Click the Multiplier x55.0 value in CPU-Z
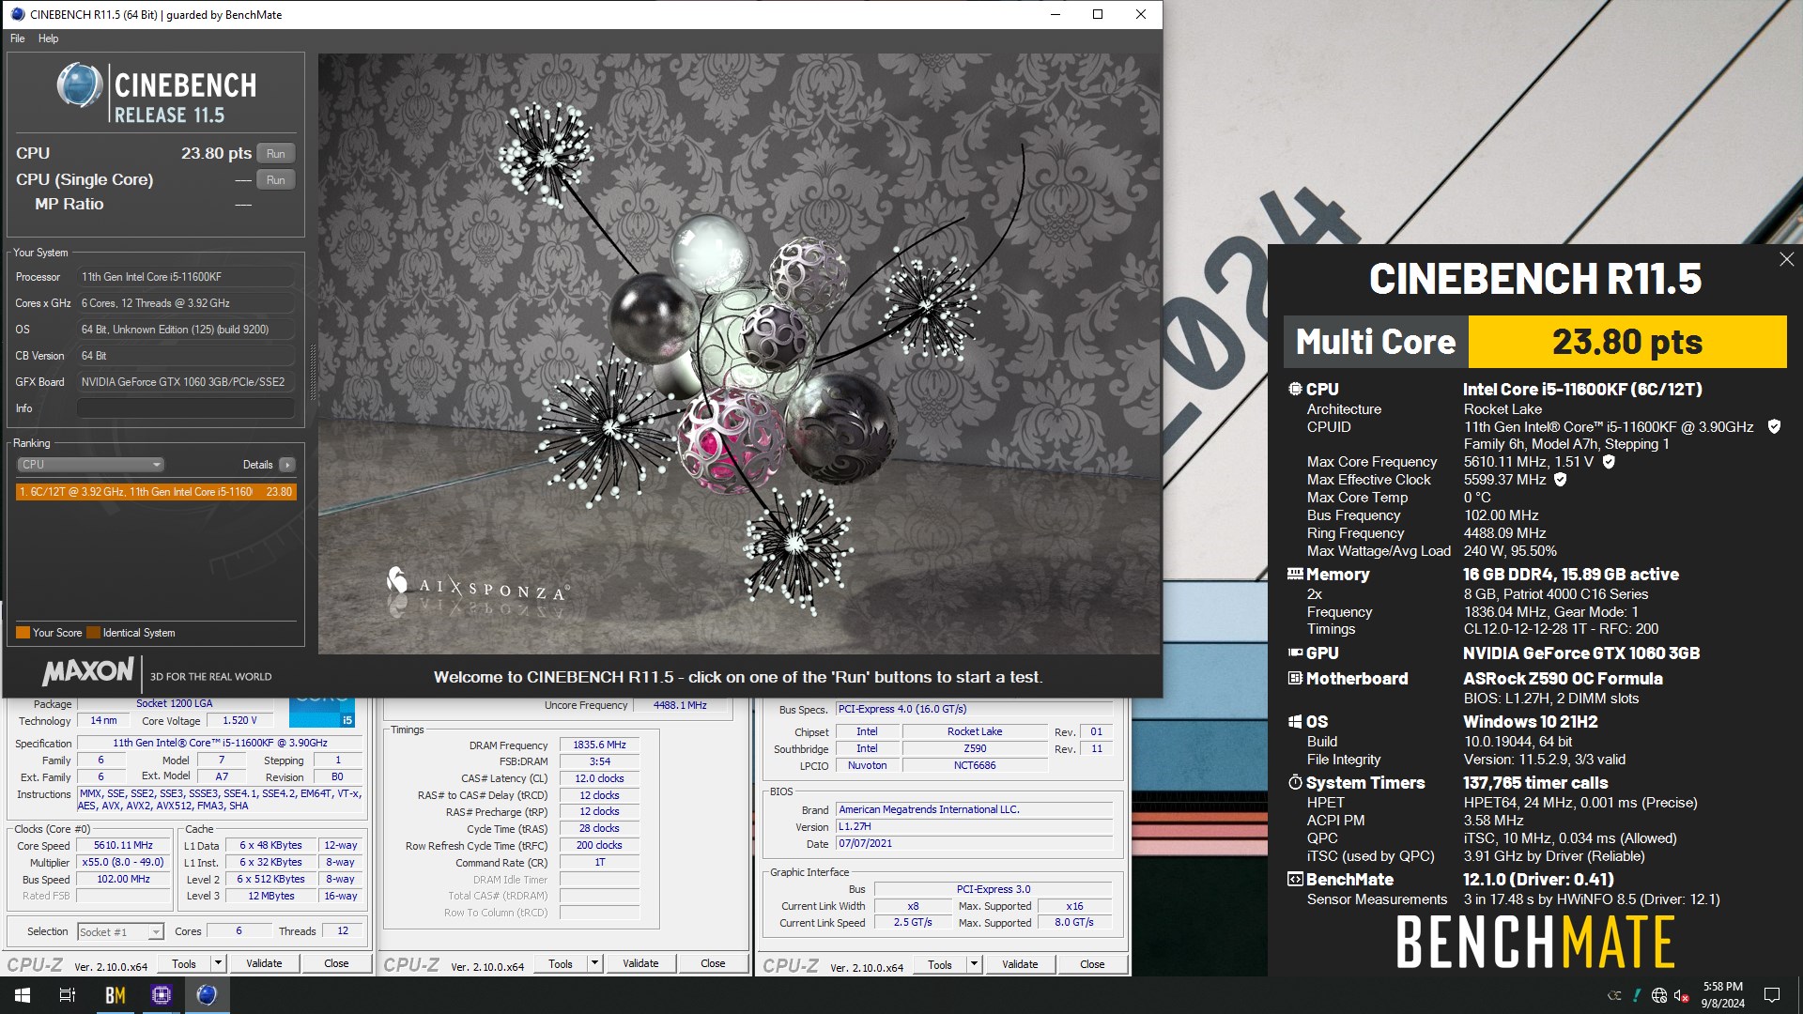This screenshot has height=1014, width=1803. tap(123, 862)
